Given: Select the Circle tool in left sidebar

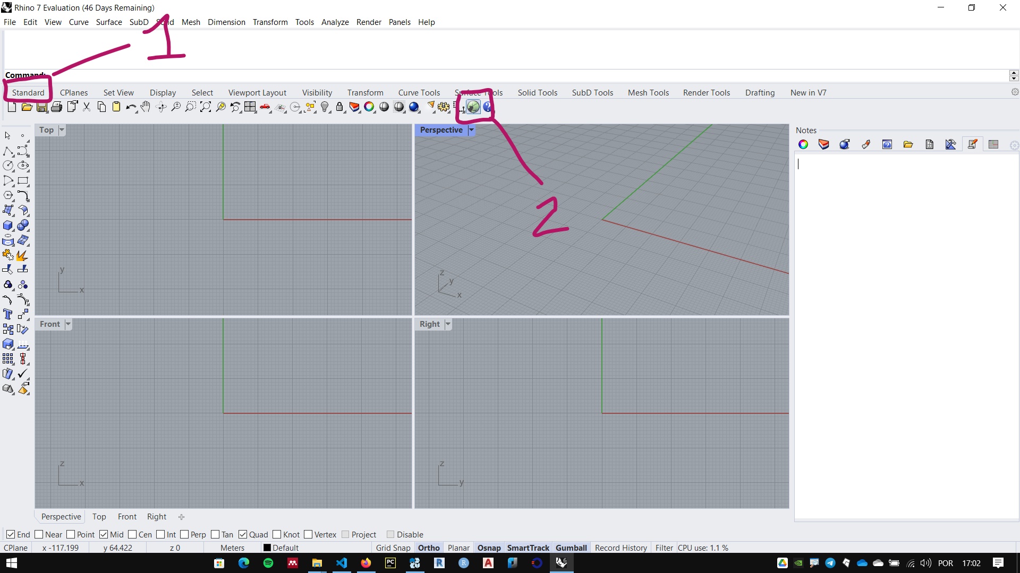Looking at the screenshot, I should [8, 166].
